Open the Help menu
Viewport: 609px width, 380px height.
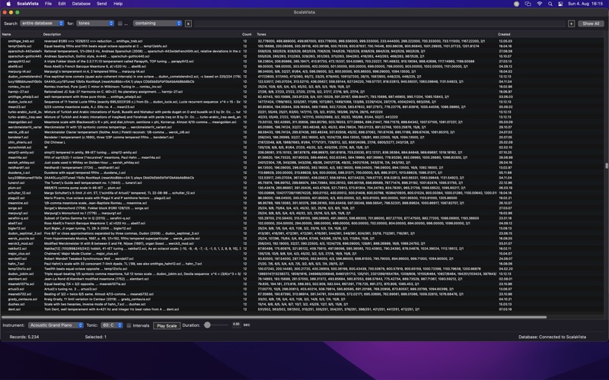[118, 4]
